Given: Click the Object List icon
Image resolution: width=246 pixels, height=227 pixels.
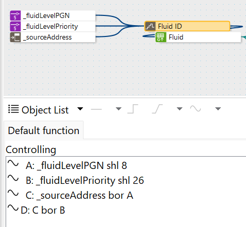Looking at the screenshot, I should tap(13, 109).
